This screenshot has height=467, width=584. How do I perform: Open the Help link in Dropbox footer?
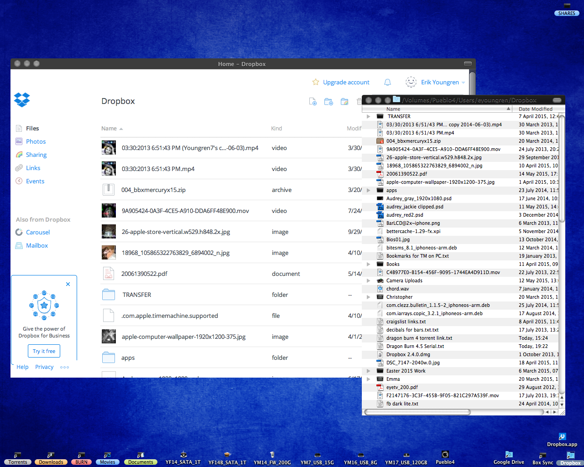coord(22,367)
